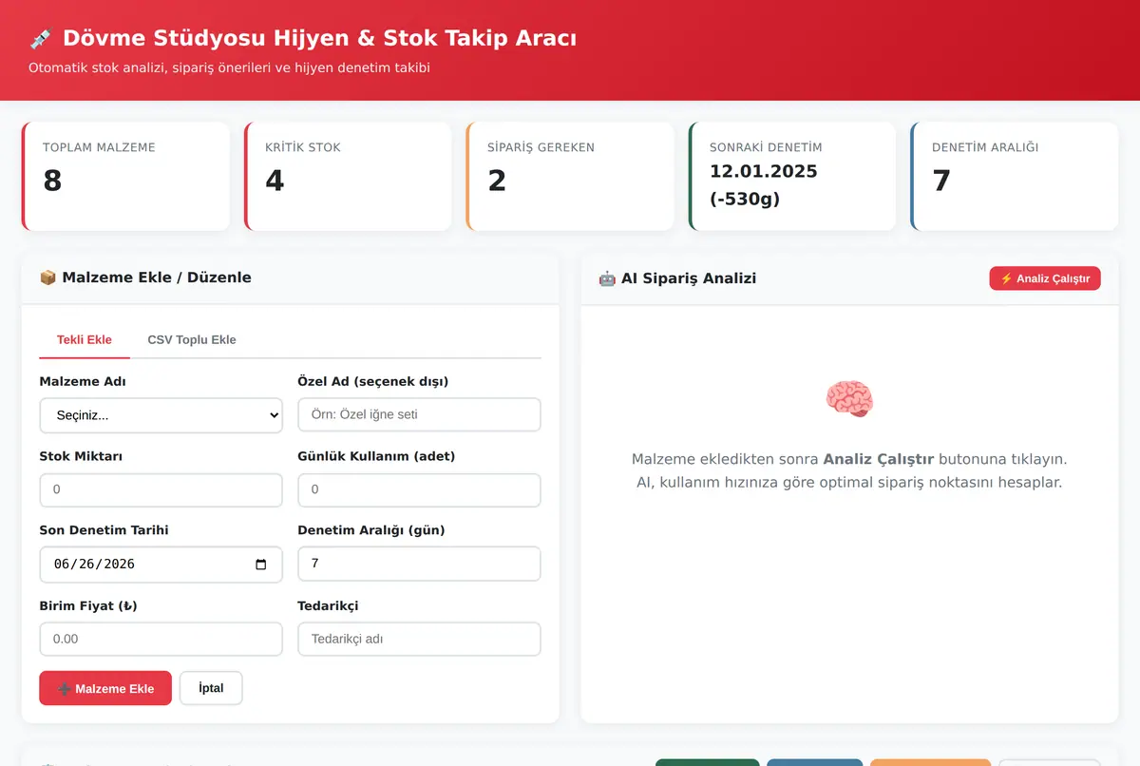The width and height of the screenshot is (1140, 766).
Task: Click the Toplam Malzeme stat card
Action: point(125,176)
